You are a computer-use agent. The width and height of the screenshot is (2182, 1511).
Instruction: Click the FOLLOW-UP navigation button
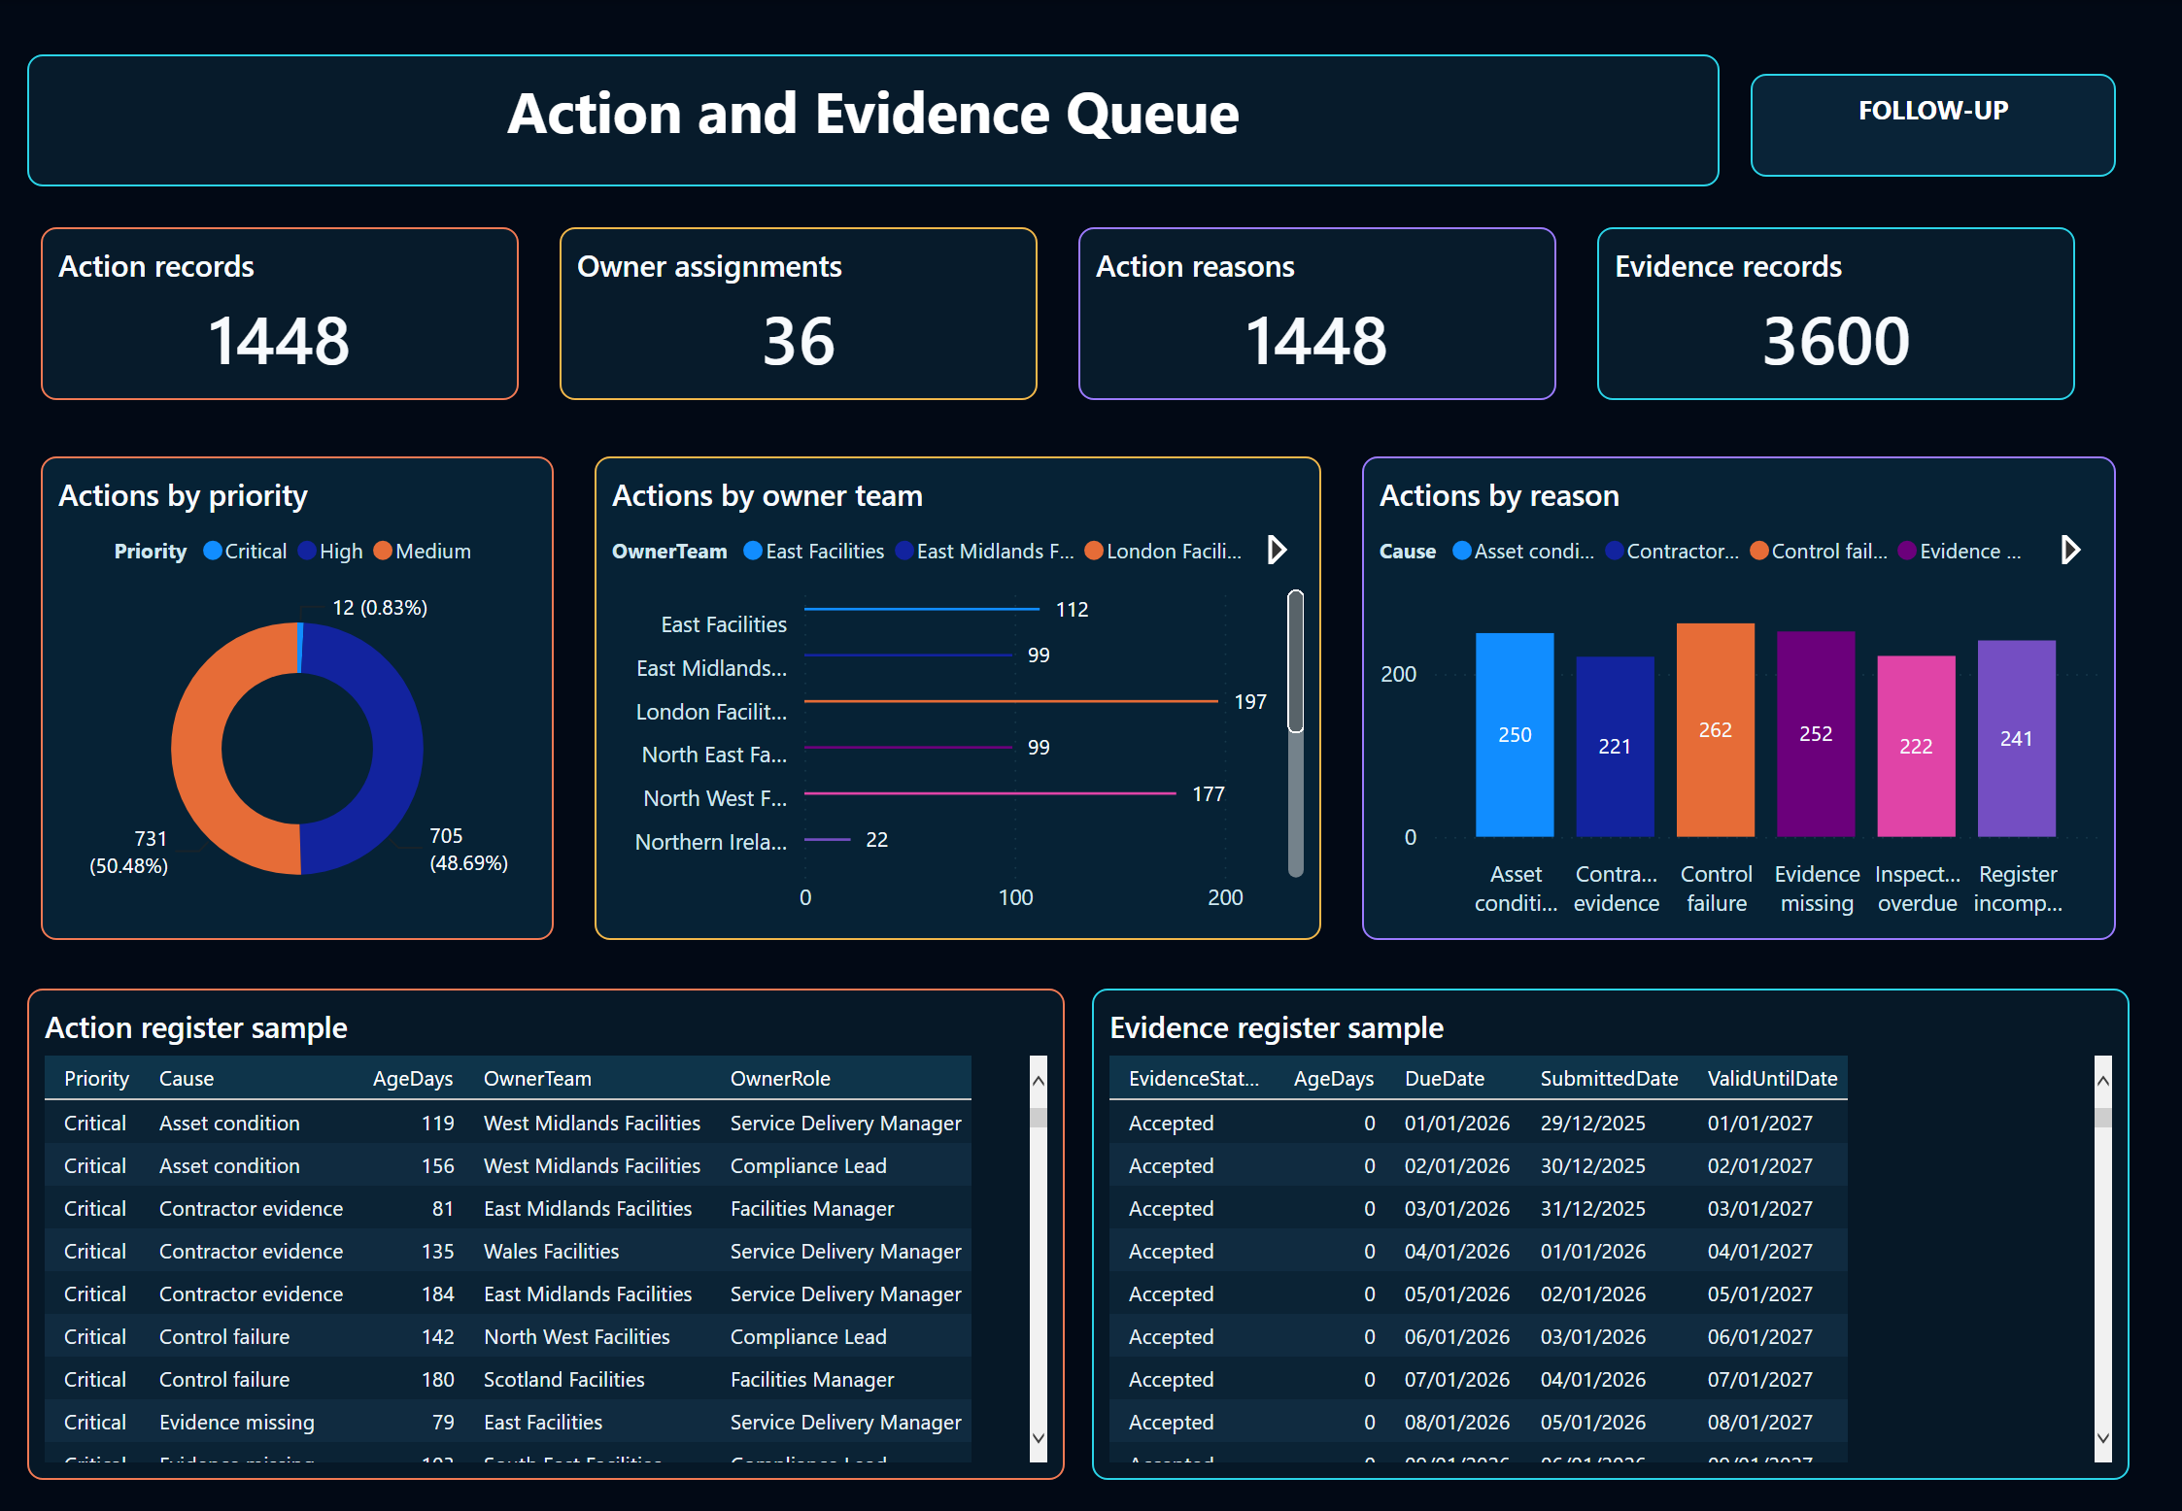[1932, 125]
